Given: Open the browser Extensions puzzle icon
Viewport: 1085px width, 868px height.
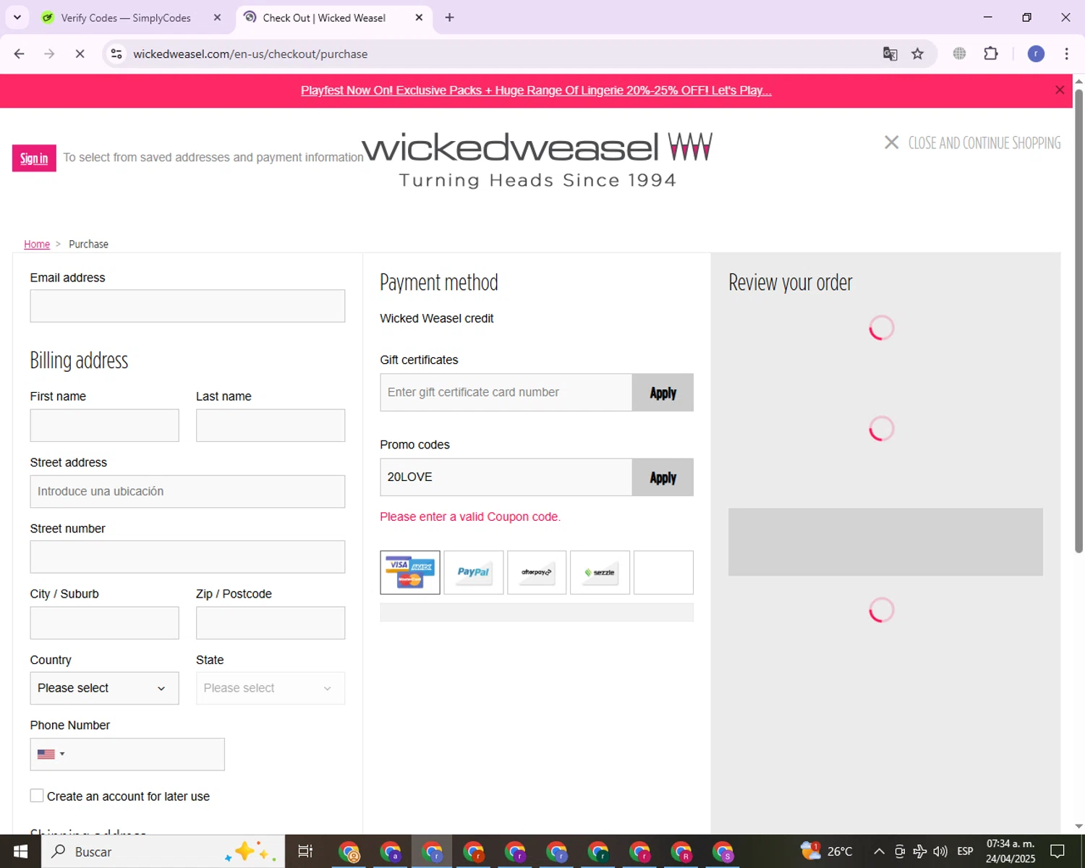Looking at the screenshot, I should pos(991,54).
